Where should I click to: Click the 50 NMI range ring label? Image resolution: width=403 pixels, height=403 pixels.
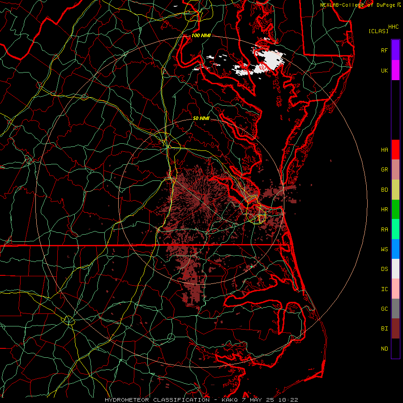[x=201, y=118]
